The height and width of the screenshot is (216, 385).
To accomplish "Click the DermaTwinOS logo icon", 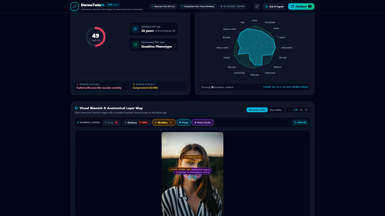I will [x=75, y=6].
